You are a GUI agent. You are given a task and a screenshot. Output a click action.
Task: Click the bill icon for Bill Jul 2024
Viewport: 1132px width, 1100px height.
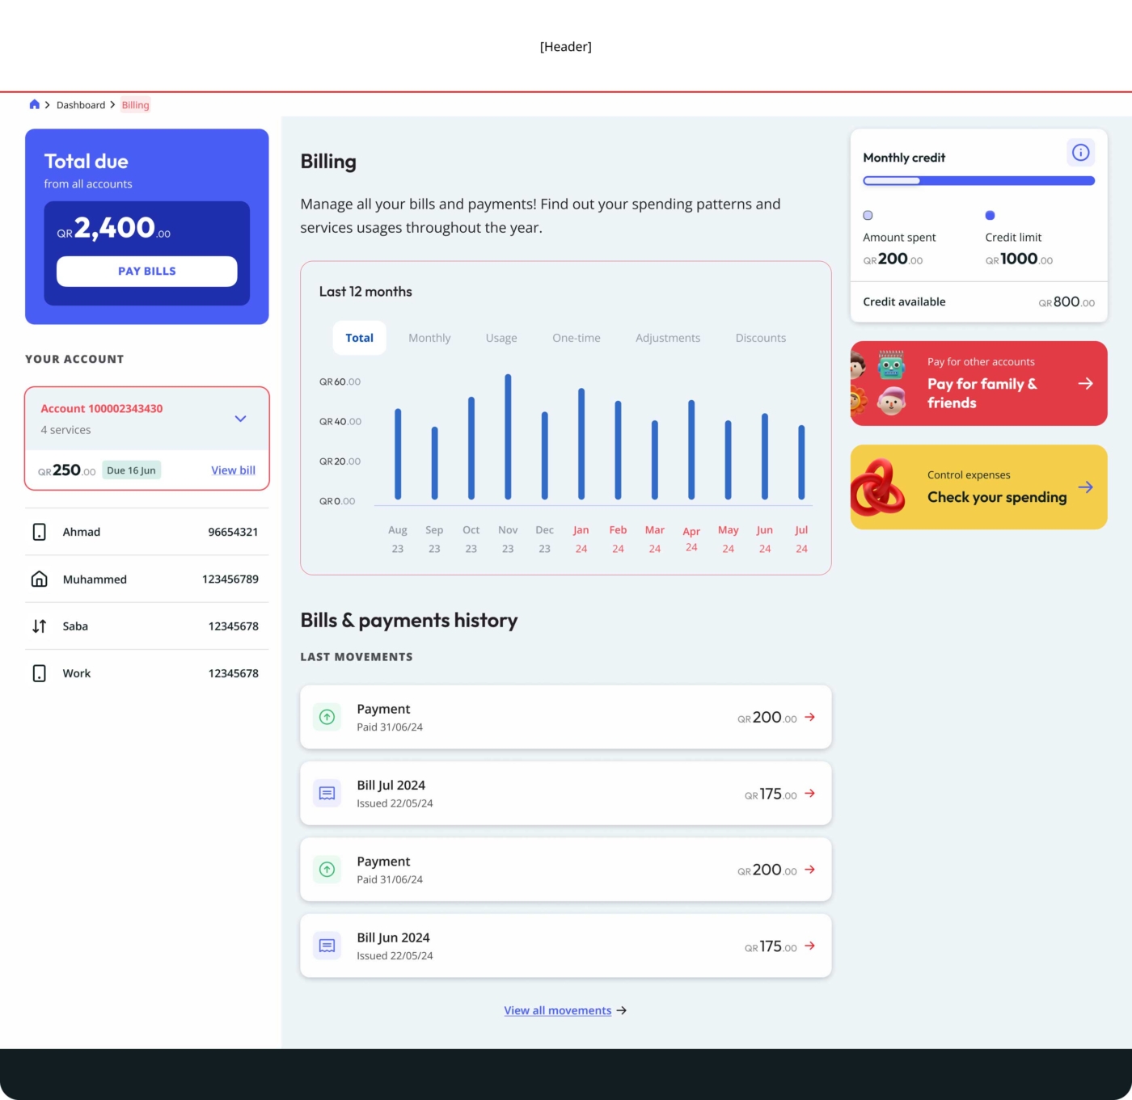(x=327, y=794)
